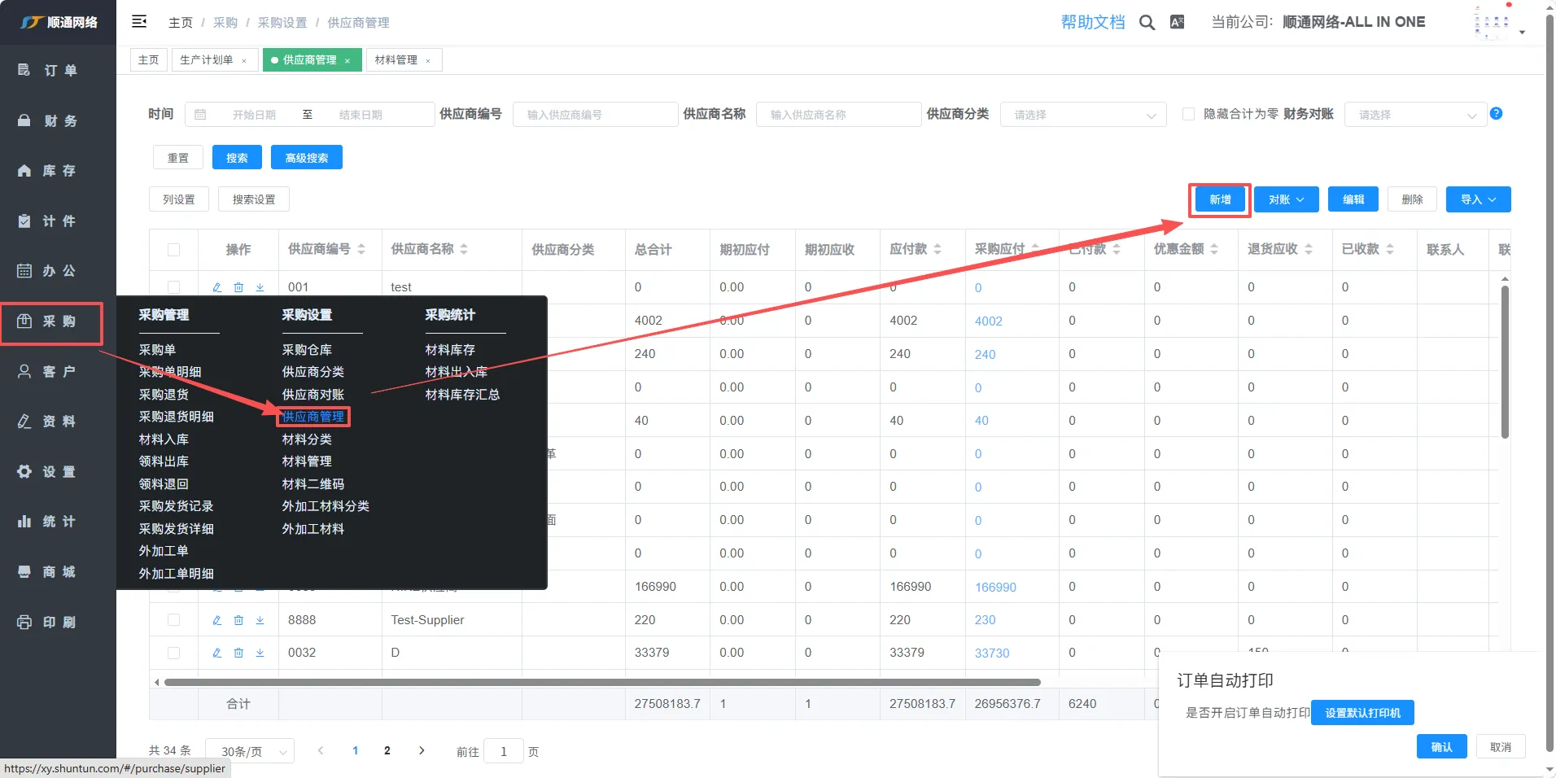The height and width of the screenshot is (778, 1556).
Task: Click the 设置默认打印机 button
Action: pos(1362,713)
